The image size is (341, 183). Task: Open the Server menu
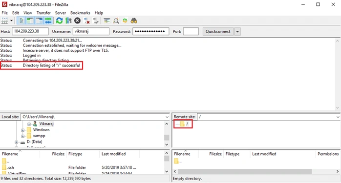(x=60, y=13)
